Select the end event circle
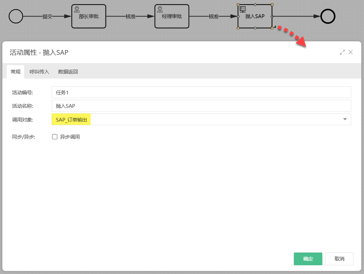Viewport: 364px width, 274px height. (328, 16)
